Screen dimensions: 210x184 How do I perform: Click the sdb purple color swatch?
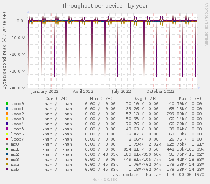tap(7, 169)
